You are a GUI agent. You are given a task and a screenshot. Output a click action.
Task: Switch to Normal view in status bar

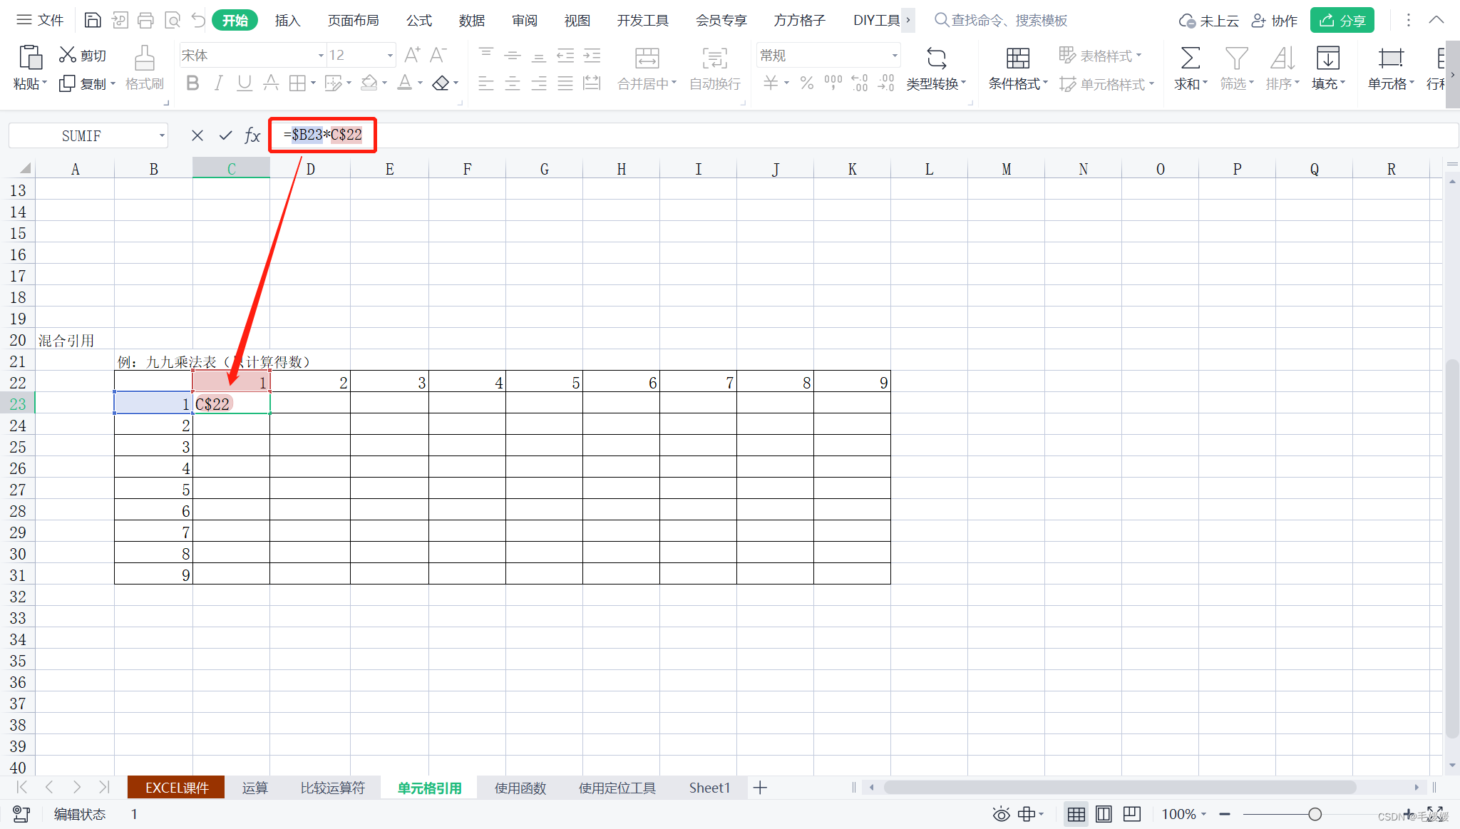click(x=1076, y=814)
